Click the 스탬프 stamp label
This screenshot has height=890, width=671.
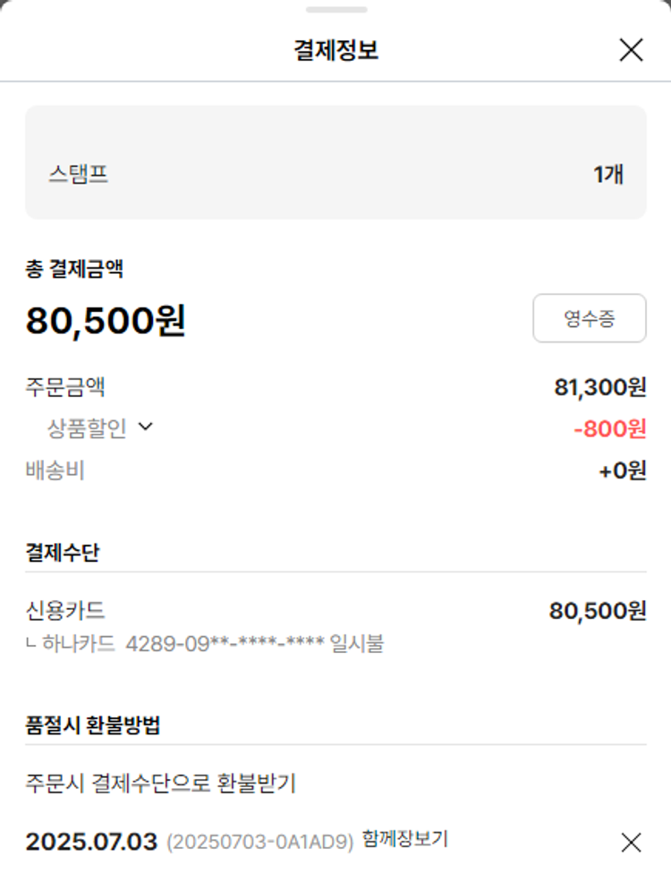pos(79,174)
